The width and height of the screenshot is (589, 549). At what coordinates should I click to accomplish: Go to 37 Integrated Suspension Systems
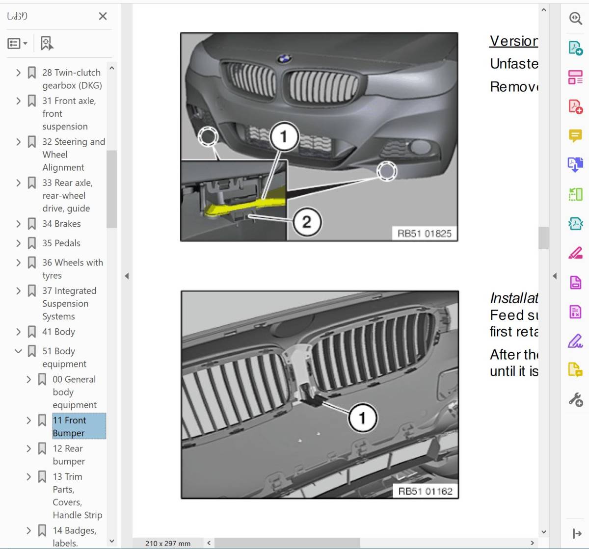(x=69, y=304)
